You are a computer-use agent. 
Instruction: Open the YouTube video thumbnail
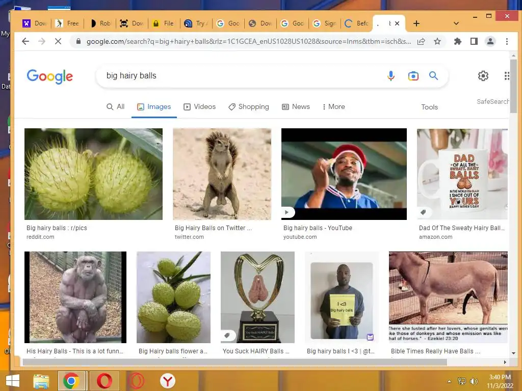pyautogui.click(x=344, y=174)
